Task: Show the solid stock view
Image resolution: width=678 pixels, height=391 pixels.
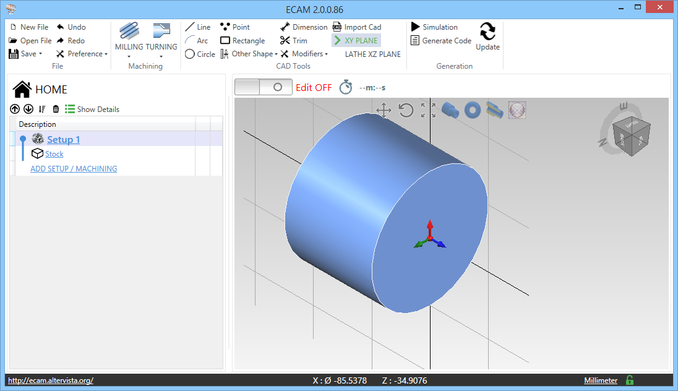Action: (450, 110)
